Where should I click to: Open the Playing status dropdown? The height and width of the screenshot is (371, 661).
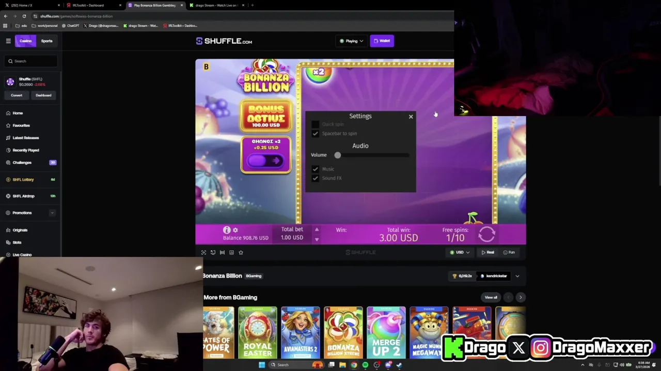pos(351,41)
